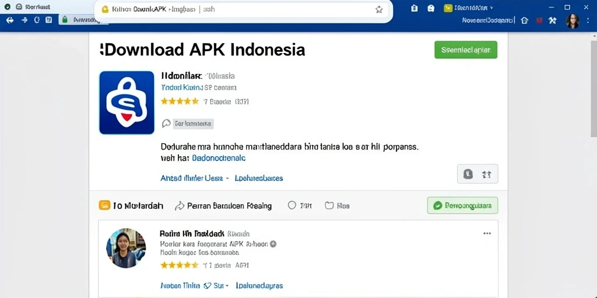Go back with the browser back arrow

tap(10, 20)
